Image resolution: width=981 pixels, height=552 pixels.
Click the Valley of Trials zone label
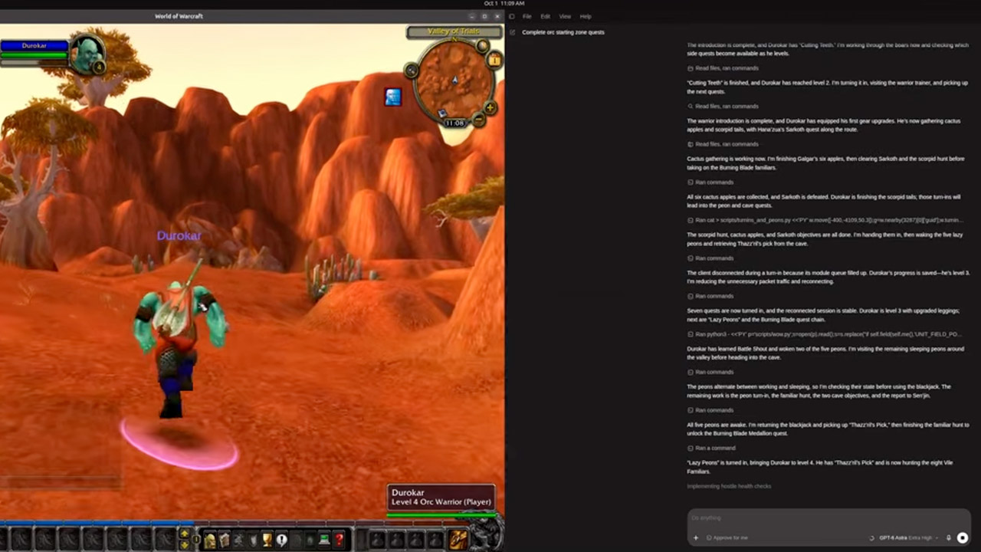coord(454,31)
